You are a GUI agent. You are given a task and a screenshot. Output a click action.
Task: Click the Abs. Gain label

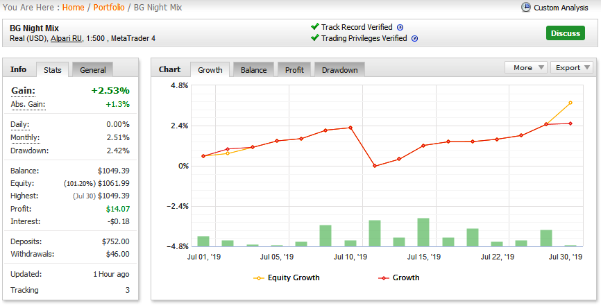tap(28, 104)
